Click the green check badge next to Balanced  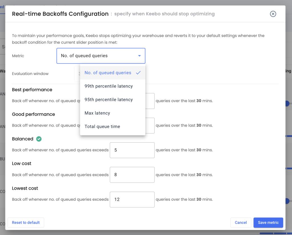coord(39,139)
